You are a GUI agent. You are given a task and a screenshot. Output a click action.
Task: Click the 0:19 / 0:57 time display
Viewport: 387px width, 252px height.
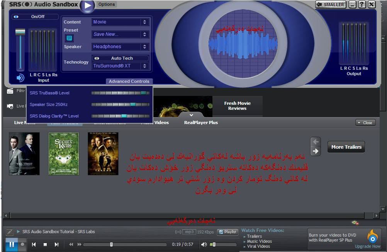[182, 244]
